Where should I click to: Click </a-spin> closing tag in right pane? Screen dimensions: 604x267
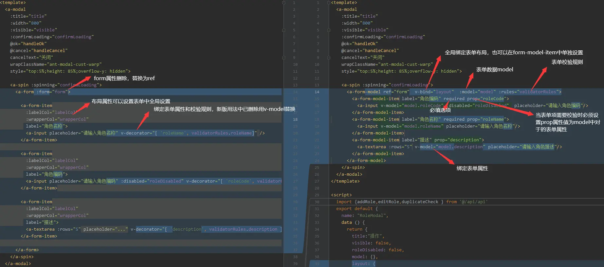click(353, 168)
